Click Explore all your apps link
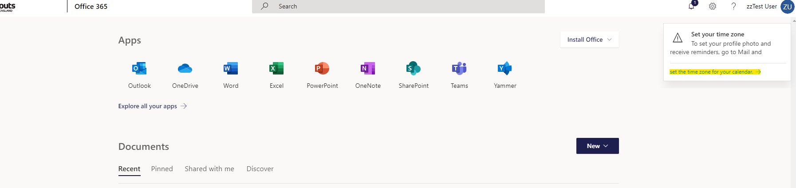 point(153,106)
